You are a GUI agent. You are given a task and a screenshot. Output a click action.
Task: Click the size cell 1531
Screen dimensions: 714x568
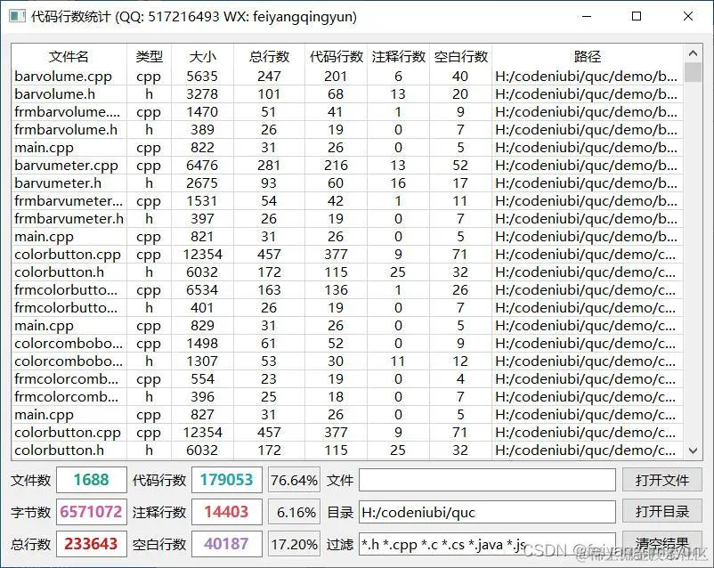[202, 201]
